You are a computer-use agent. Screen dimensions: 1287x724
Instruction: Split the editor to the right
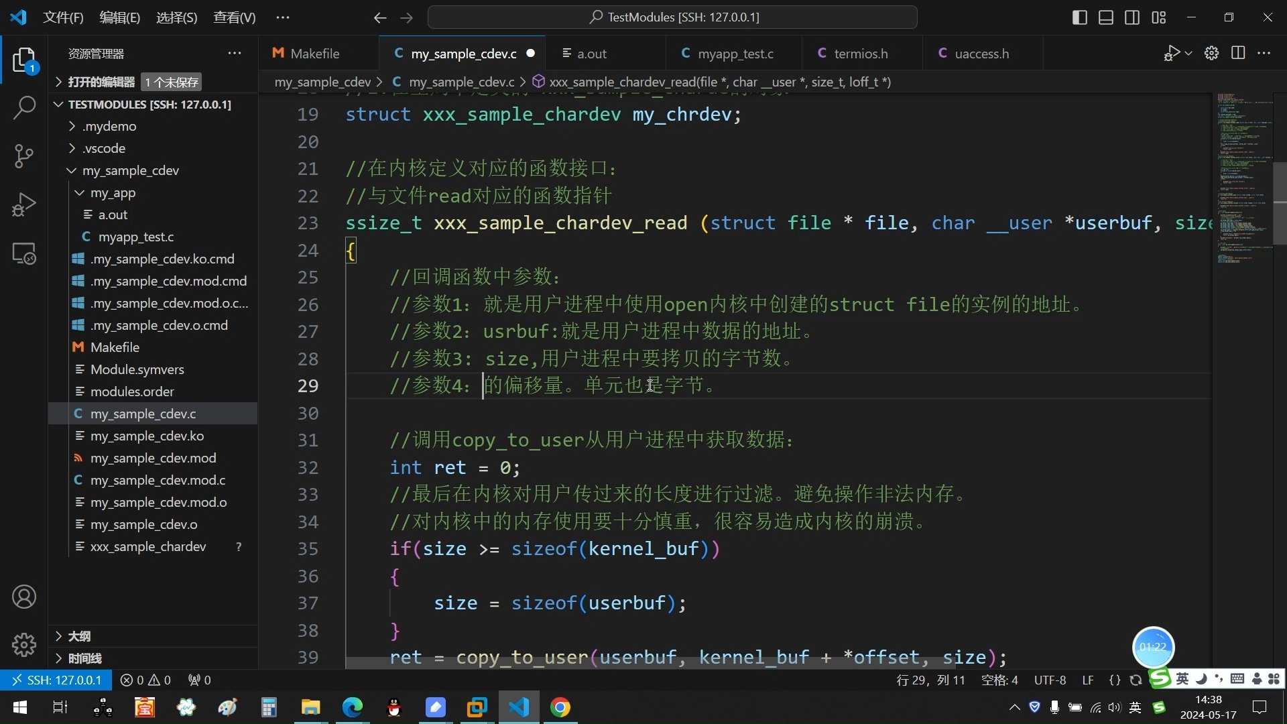pyautogui.click(x=1238, y=53)
